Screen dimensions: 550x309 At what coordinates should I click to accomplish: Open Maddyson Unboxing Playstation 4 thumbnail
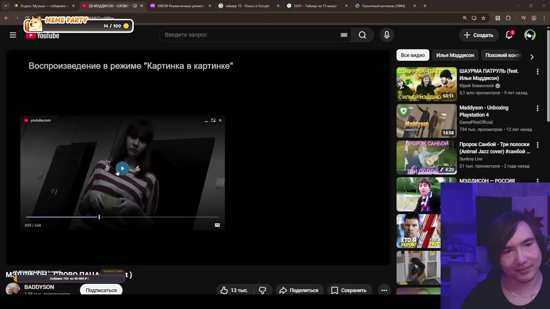tap(426, 121)
